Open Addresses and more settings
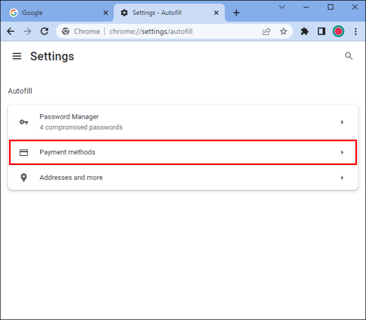Viewport: 366px width, 320px height. tap(183, 178)
